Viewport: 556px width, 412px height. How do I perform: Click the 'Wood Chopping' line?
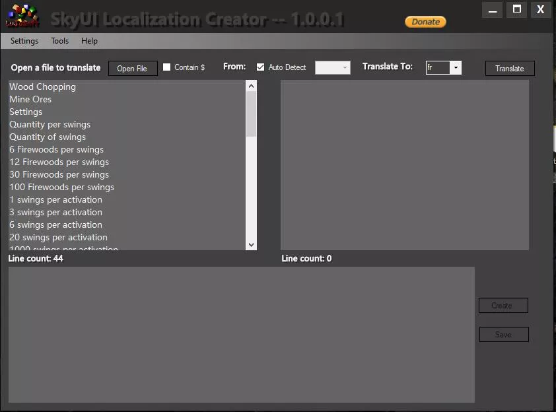point(42,87)
